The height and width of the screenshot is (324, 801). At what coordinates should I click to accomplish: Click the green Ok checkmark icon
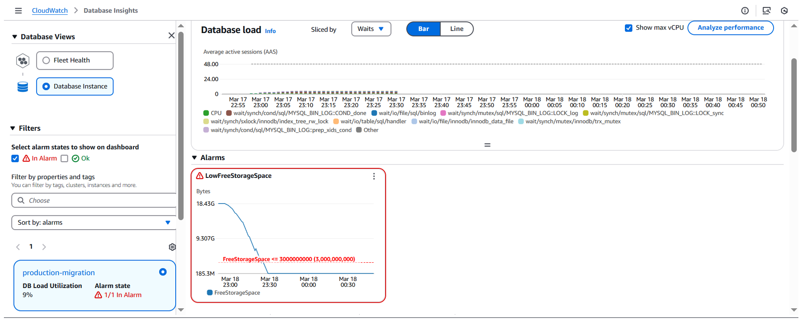pyautogui.click(x=76, y=158)
